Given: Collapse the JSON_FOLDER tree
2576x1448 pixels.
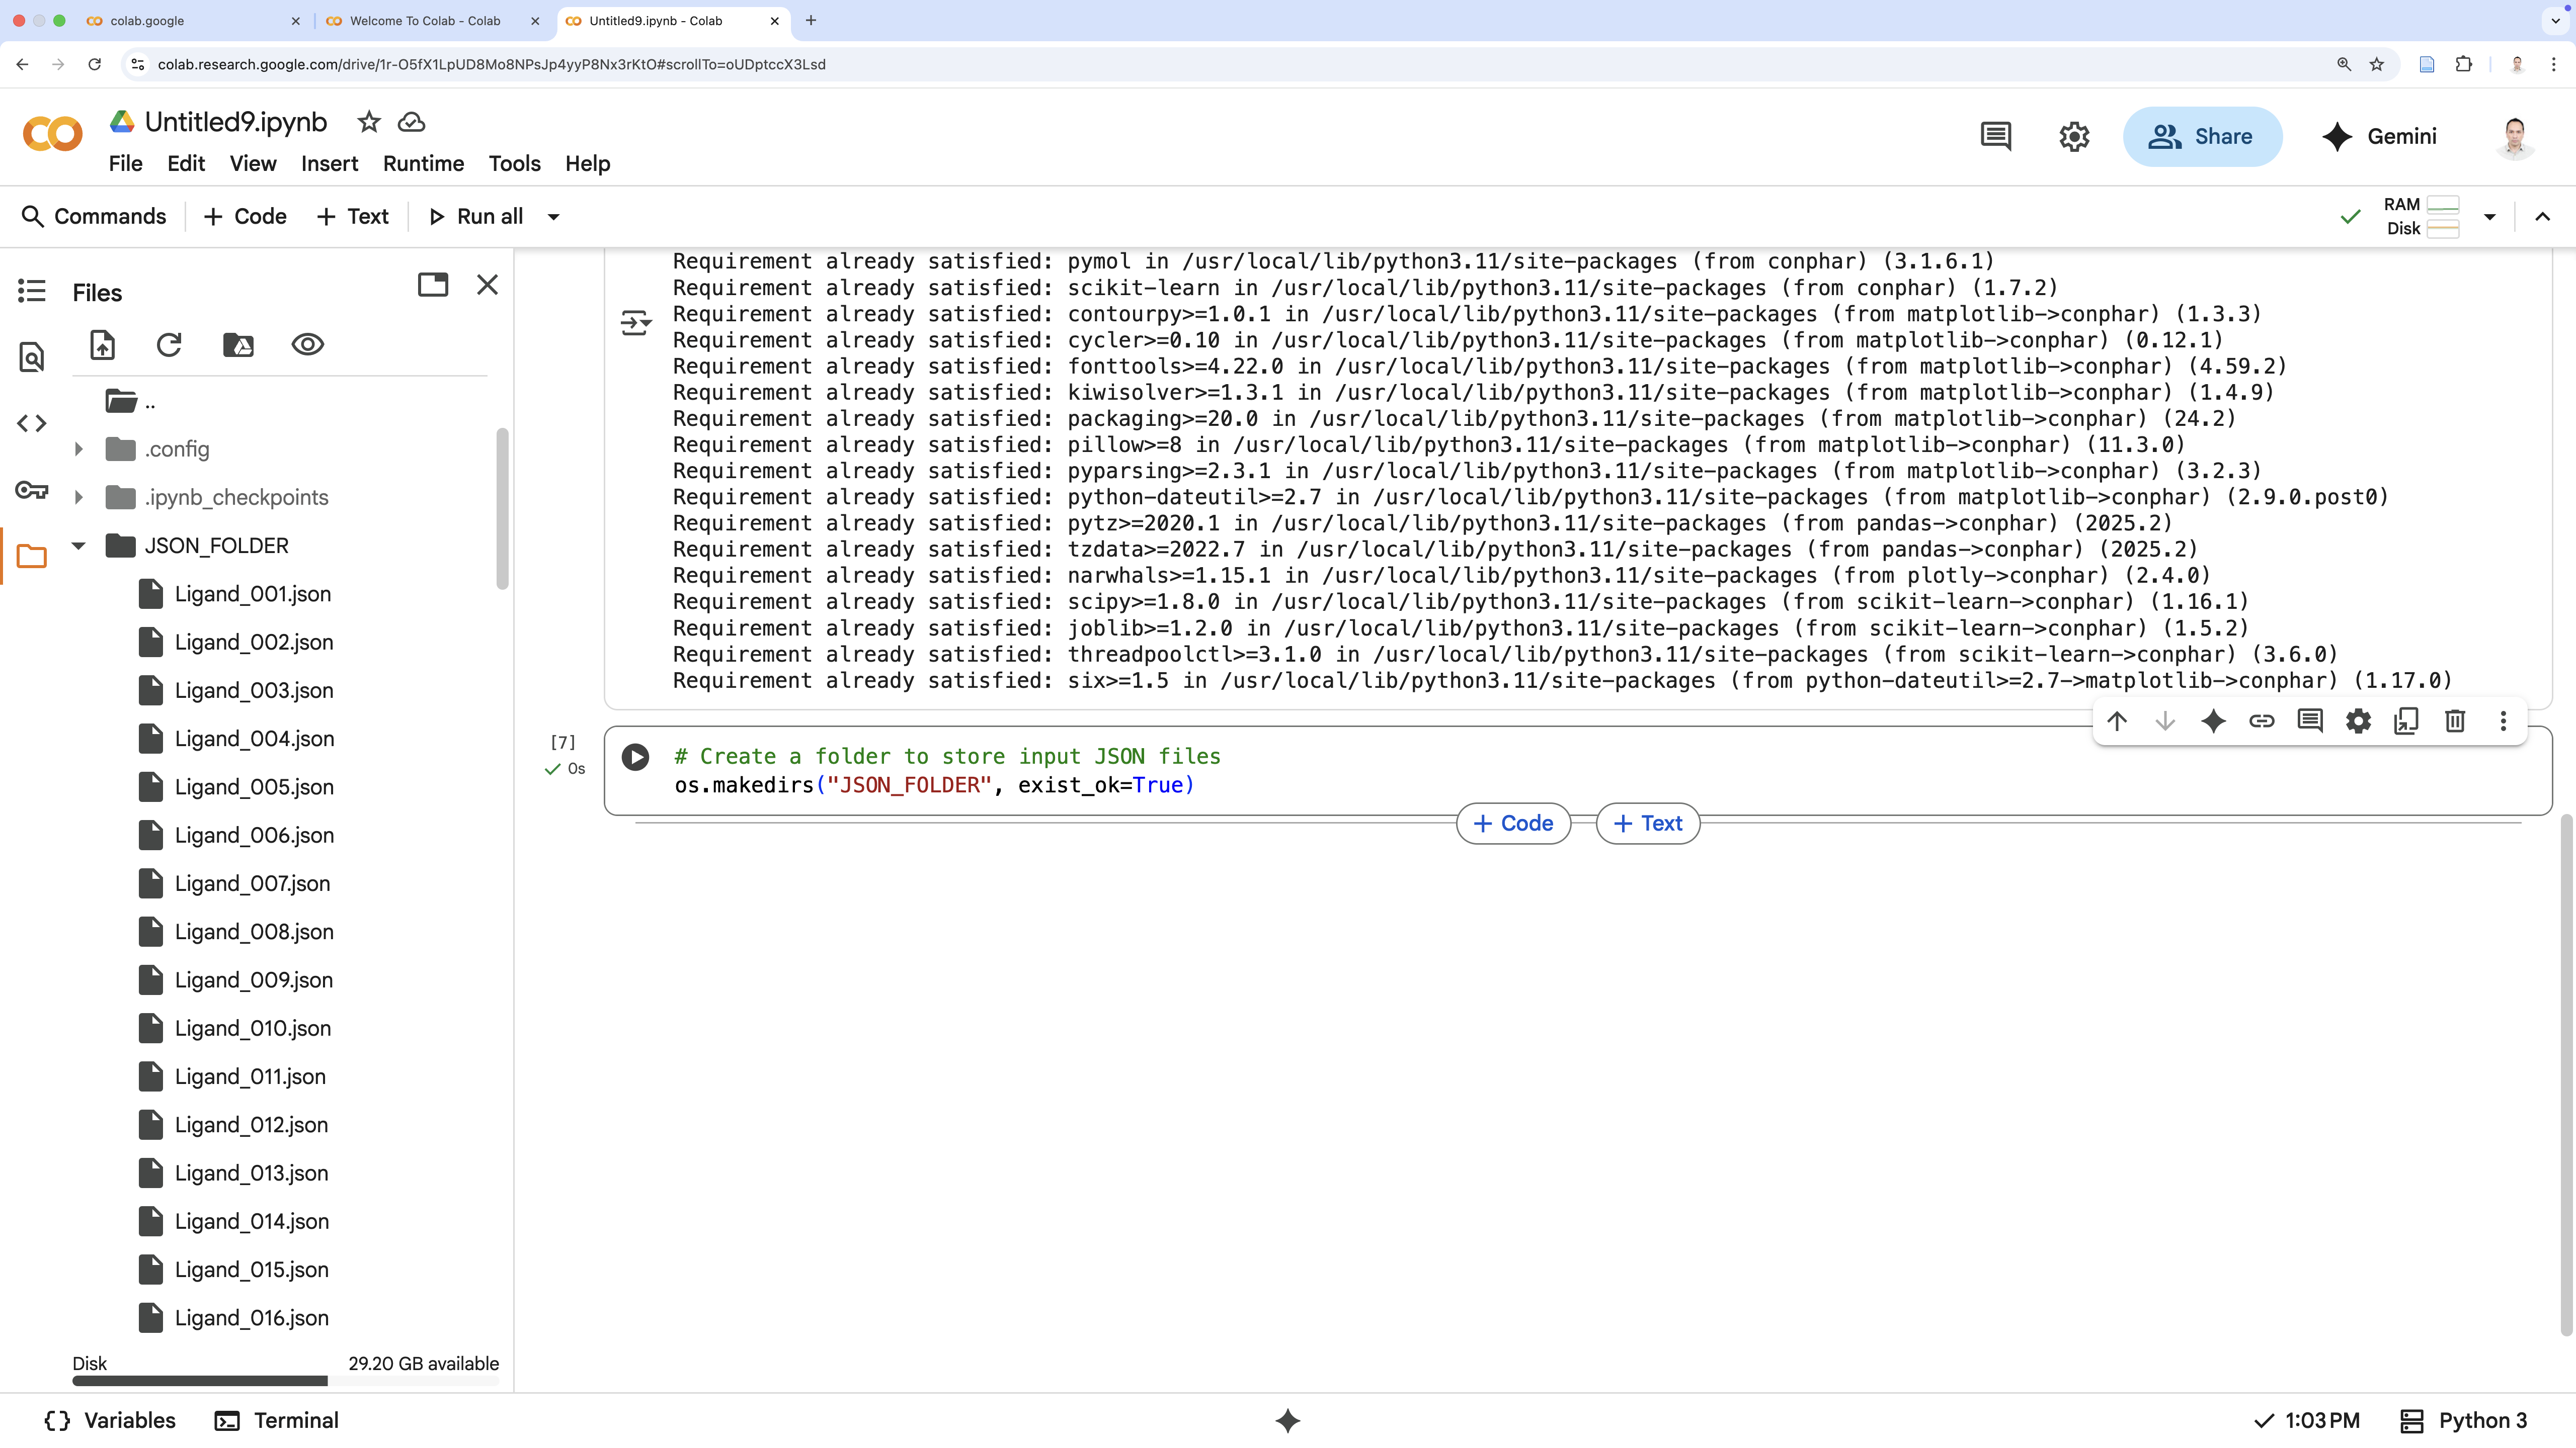Looking at the screenshot, I should tap(79, 546).
